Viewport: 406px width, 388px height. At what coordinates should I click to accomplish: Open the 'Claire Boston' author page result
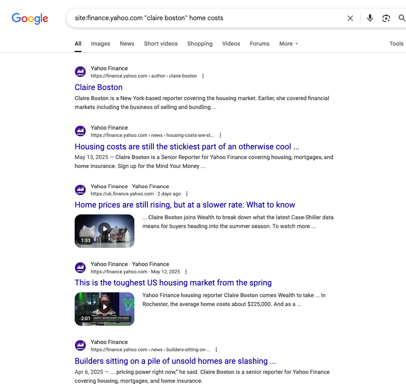tap(98, 88)
